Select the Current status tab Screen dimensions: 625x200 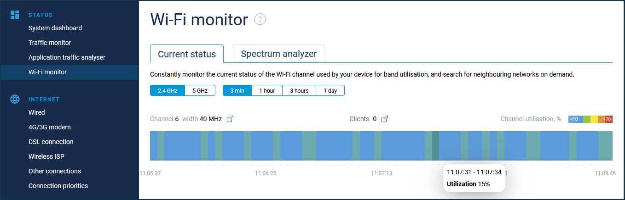click(x=187, y=54)
